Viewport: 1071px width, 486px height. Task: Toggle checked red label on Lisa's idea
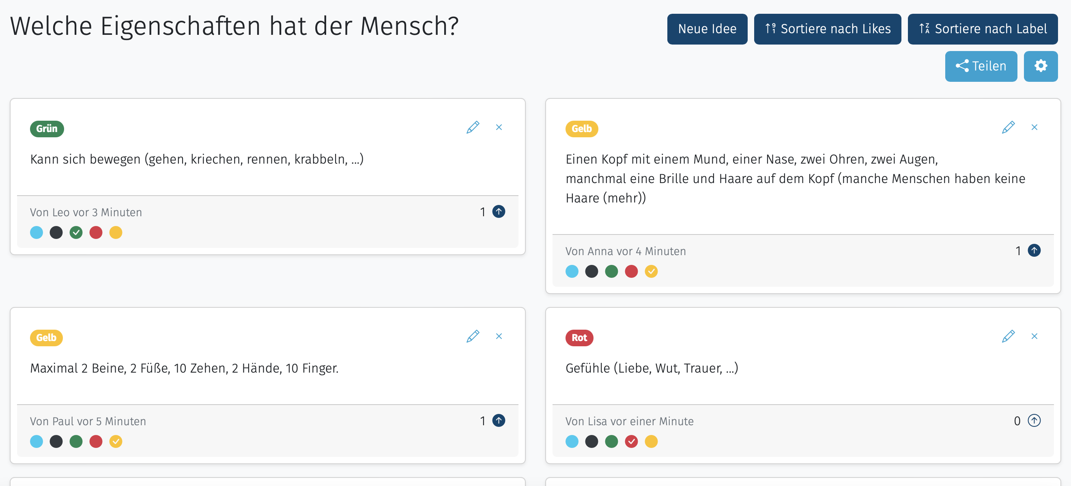point(632,441)
